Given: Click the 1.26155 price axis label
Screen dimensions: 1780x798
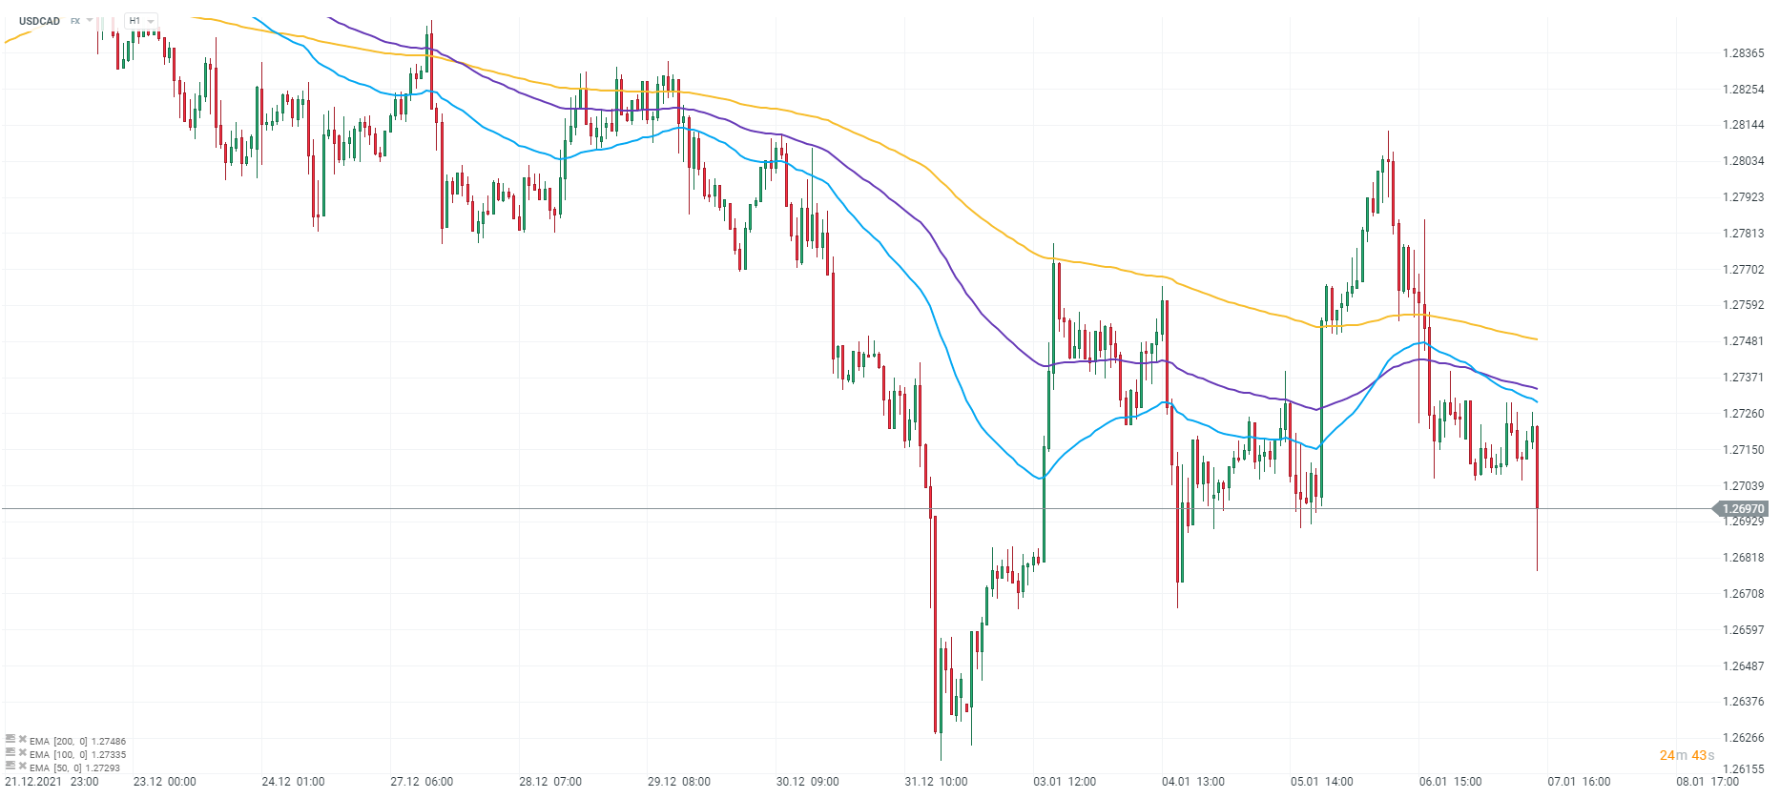Looking at the screenshot, I should (1743, 769).
